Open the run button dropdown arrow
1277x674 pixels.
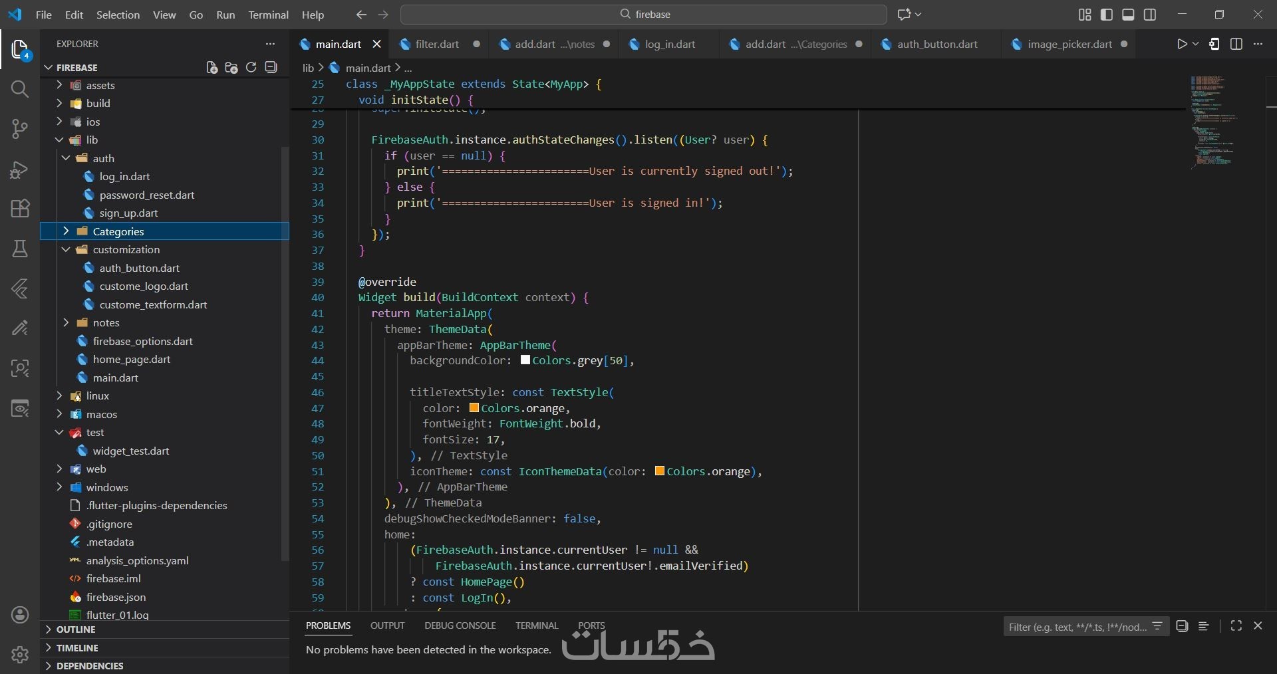click(1195, 44)
